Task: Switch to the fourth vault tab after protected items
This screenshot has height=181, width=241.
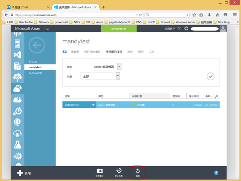Action: [130, 52]
